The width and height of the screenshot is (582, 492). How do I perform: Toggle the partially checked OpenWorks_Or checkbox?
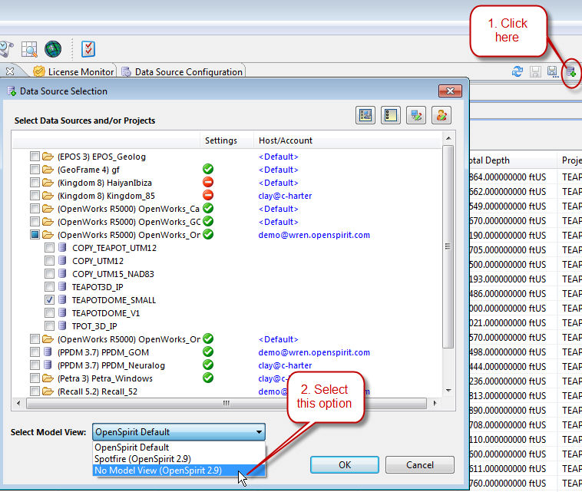[x=35, y=235]
